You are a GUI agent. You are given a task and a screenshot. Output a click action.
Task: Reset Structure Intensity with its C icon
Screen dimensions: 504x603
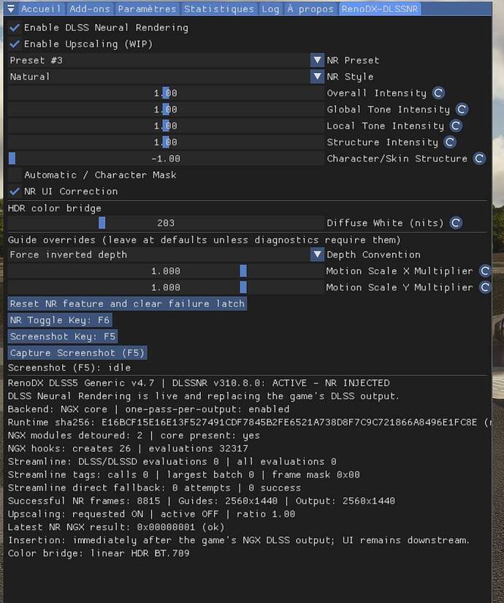pos(450,142)
